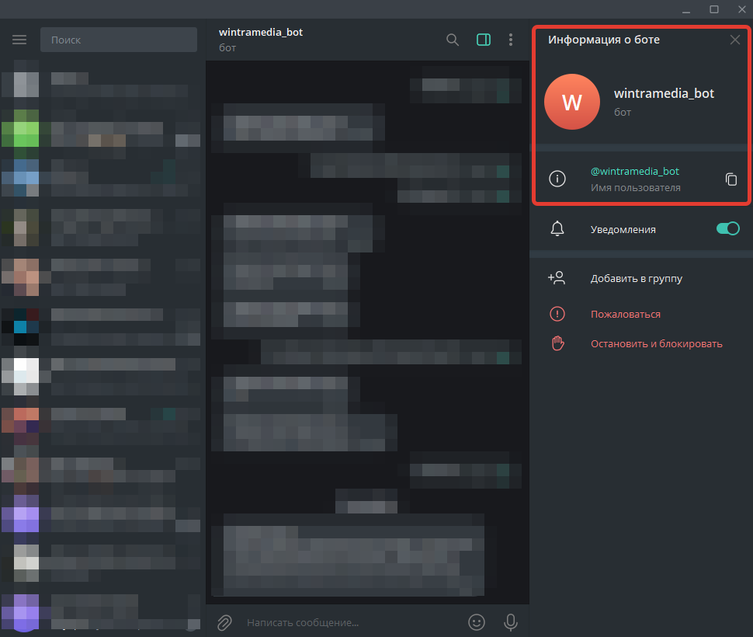Click the red exclamation report icon
The height and width of the screenshot is (637, 753).
557,314
